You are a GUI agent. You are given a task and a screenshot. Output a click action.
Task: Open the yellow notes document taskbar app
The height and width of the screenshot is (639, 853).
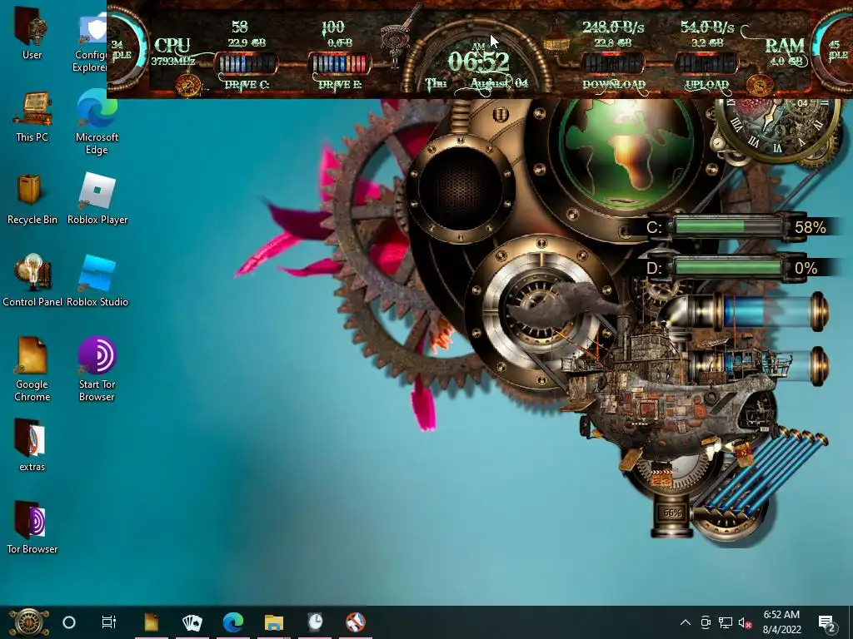click(x=152, y=622)
